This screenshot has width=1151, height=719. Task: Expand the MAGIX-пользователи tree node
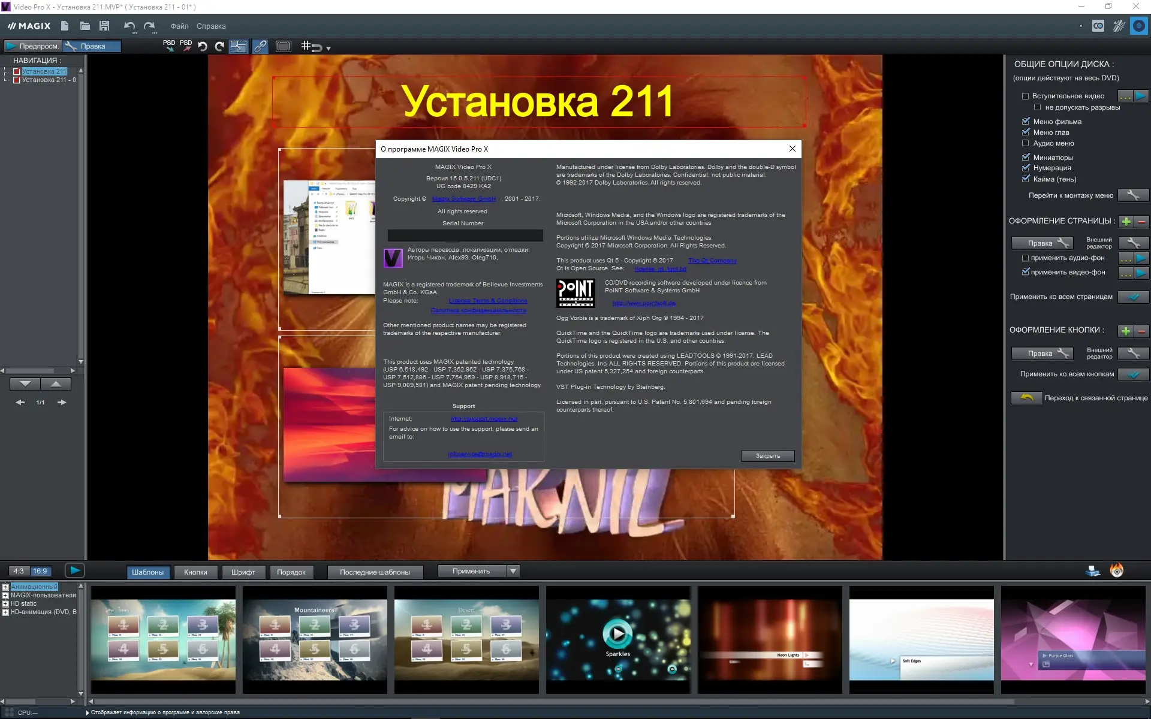pyautogui.click(x=5, y=595)
